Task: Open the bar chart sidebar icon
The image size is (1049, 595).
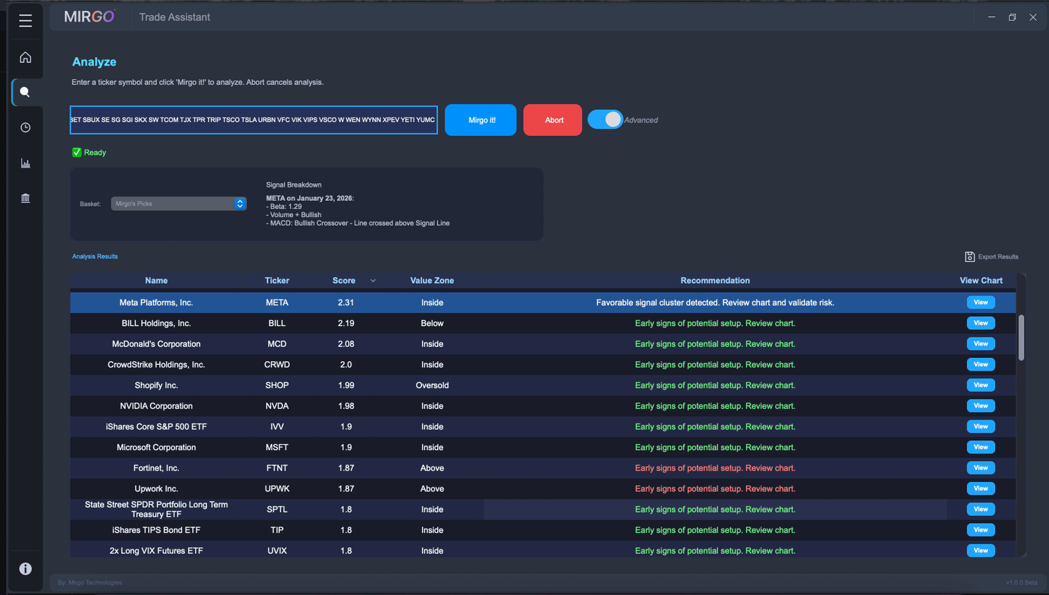Action: pos(25,163)
